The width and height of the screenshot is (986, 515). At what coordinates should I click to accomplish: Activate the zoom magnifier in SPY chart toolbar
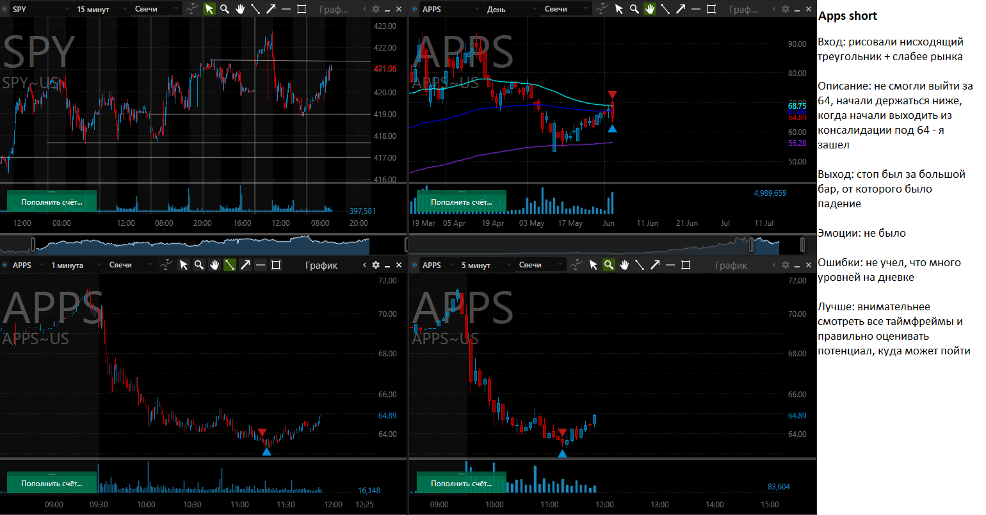225,9
